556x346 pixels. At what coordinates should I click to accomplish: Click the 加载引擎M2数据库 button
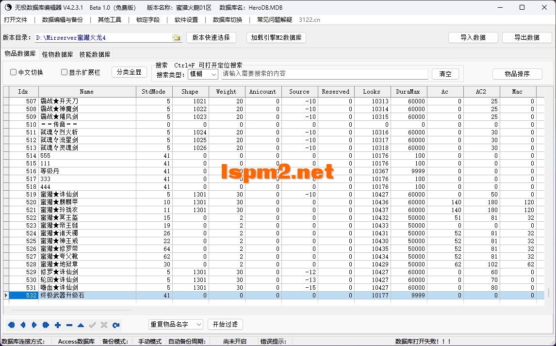point(276,37)
